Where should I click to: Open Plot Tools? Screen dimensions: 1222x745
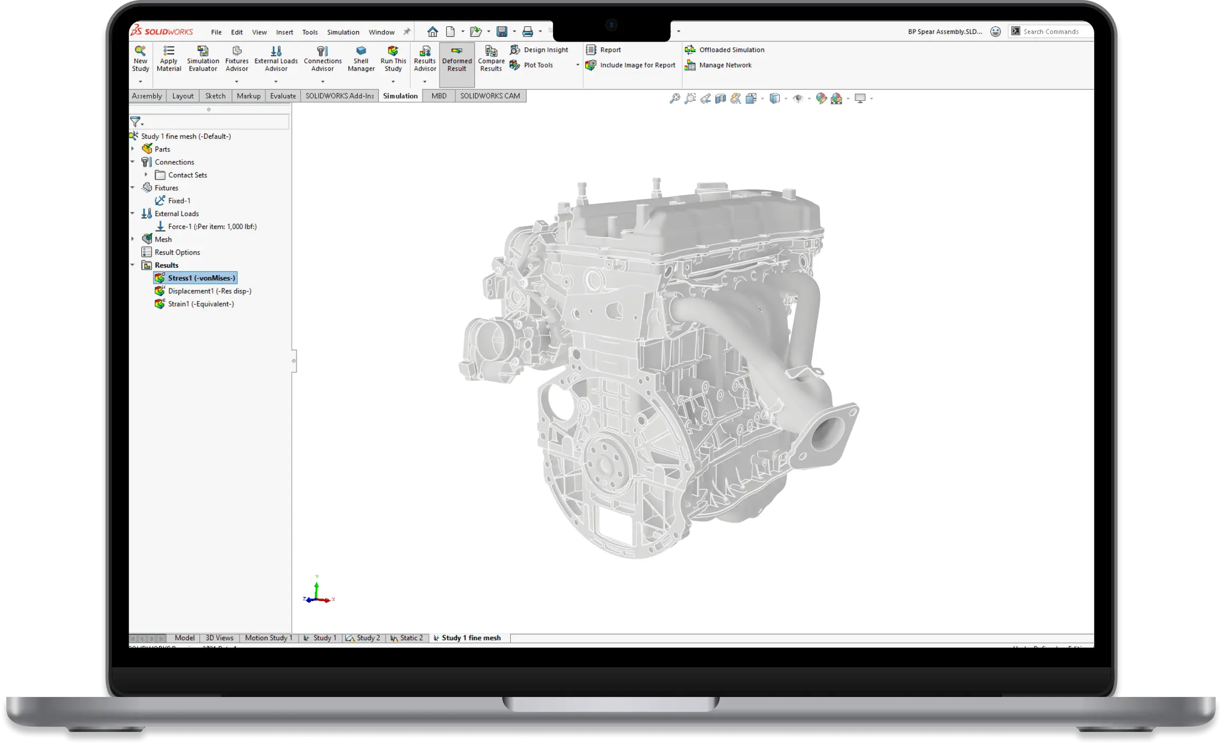coord(531,65)
